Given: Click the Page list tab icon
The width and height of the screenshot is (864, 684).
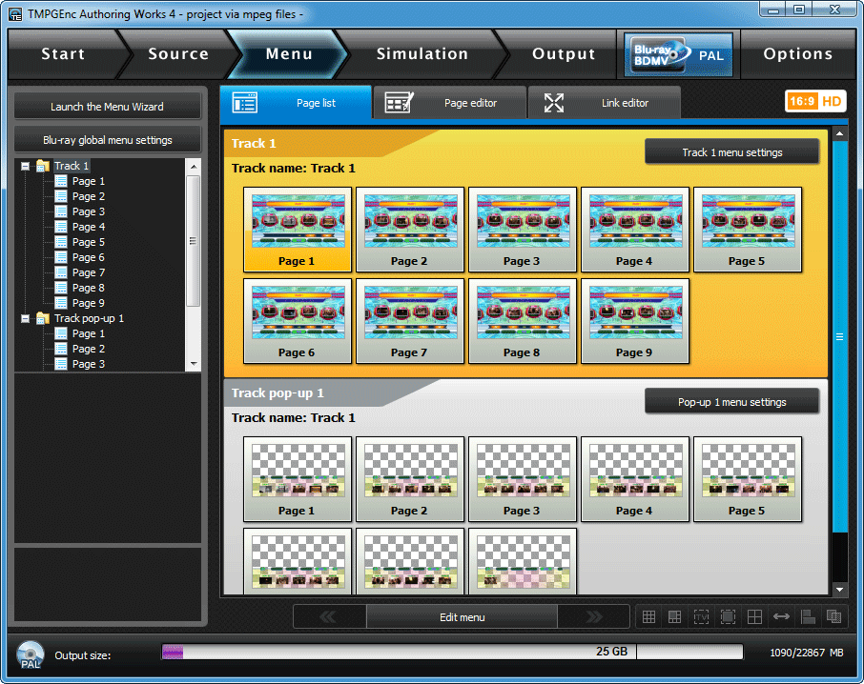Looking at the screenshot, I should coord(245,103).
